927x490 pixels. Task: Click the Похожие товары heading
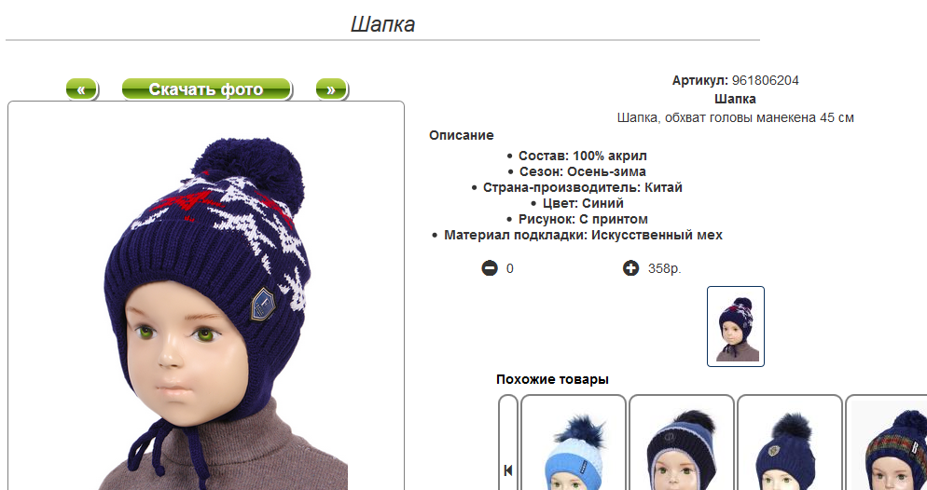[552, 379]
